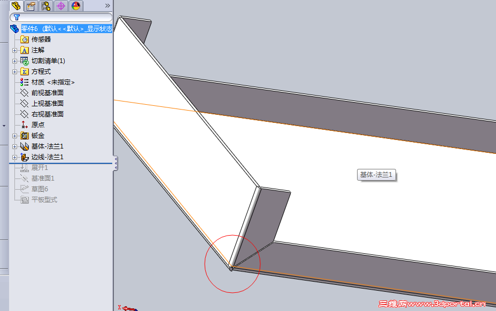Select the 平板型式 flat pattern item
This screenshot has height=311, width=496.
tap(44, 200)
